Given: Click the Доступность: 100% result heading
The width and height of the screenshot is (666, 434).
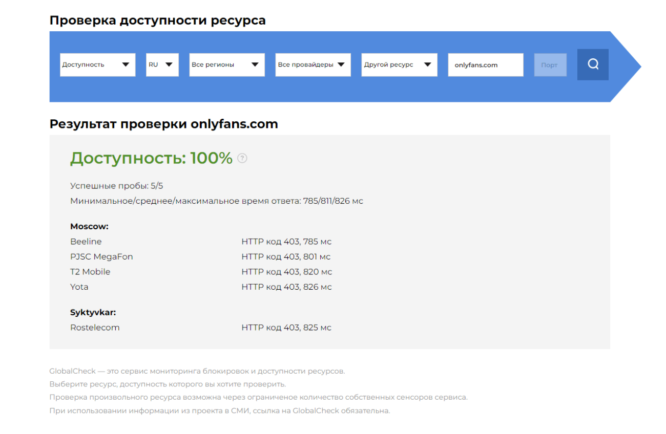Looking at the screenshot, I should [x=150, y=158].
